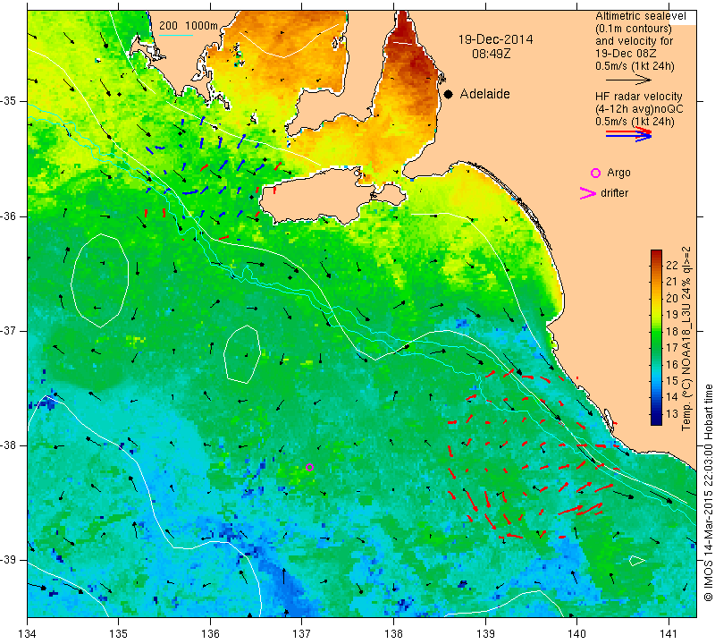
Task: Click the 08:49Z time text
Action: tap(491, 54)
